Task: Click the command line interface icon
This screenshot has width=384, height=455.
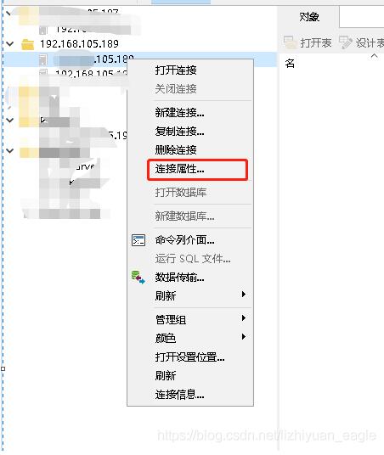Action: pyautogui.click(x=138, y=240)
